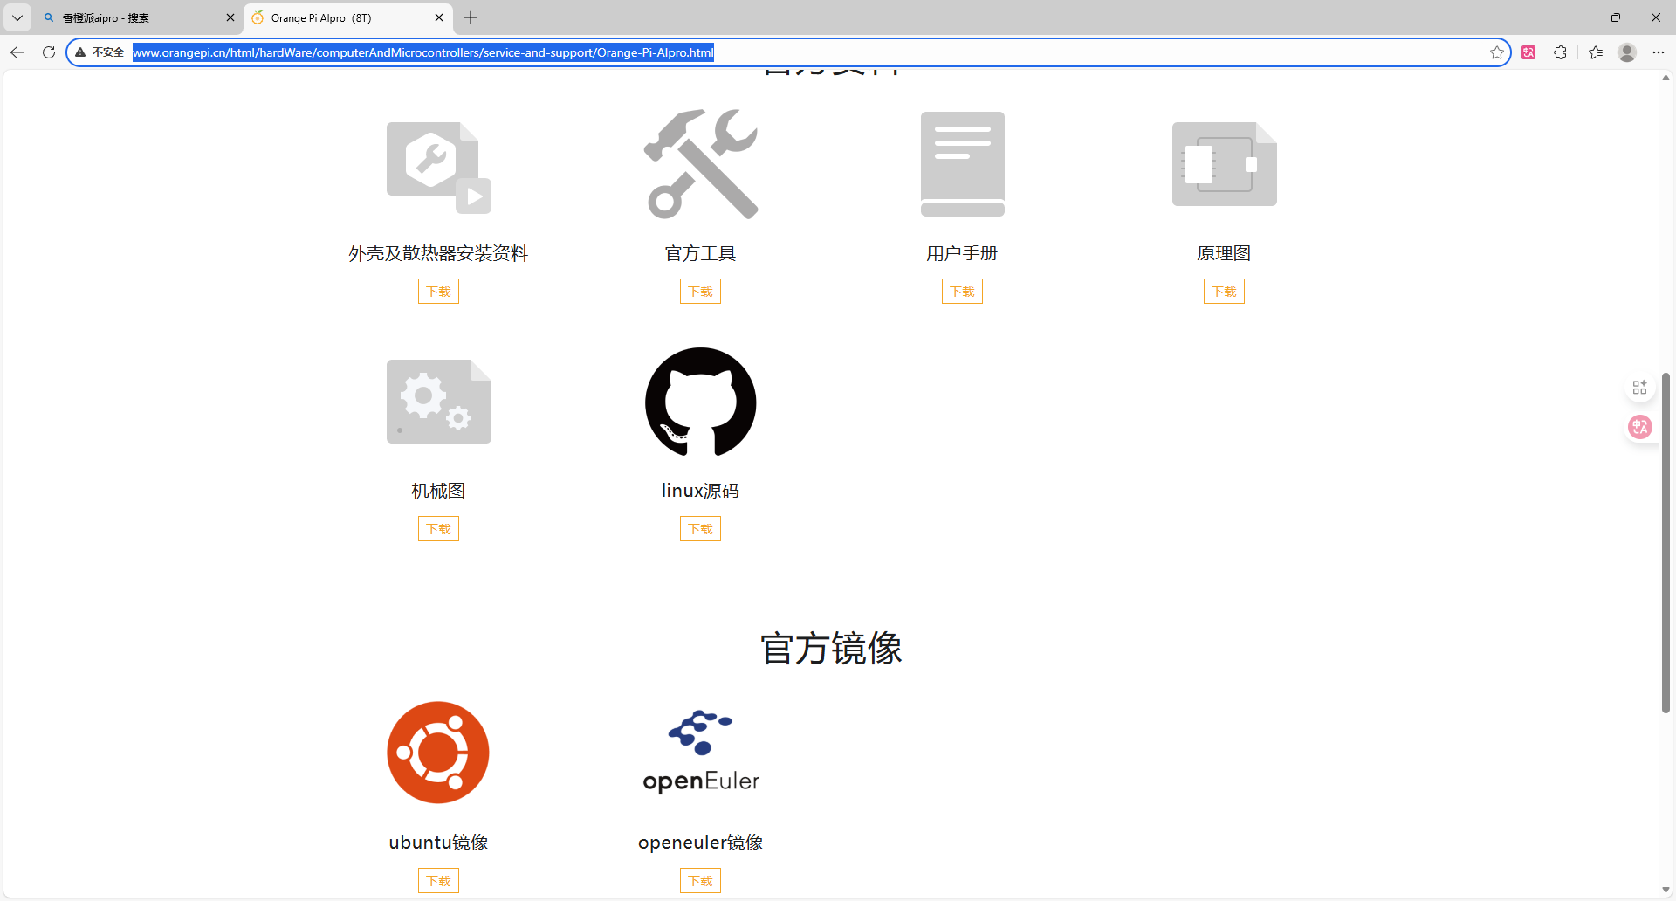The width and height of the screenshot is (1676, 901).
Task: Click the 原理图 schematic board icon
Action: (1223, 163)
